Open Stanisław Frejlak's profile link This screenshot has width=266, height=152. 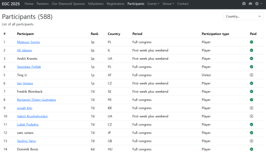tap(29, 67)
